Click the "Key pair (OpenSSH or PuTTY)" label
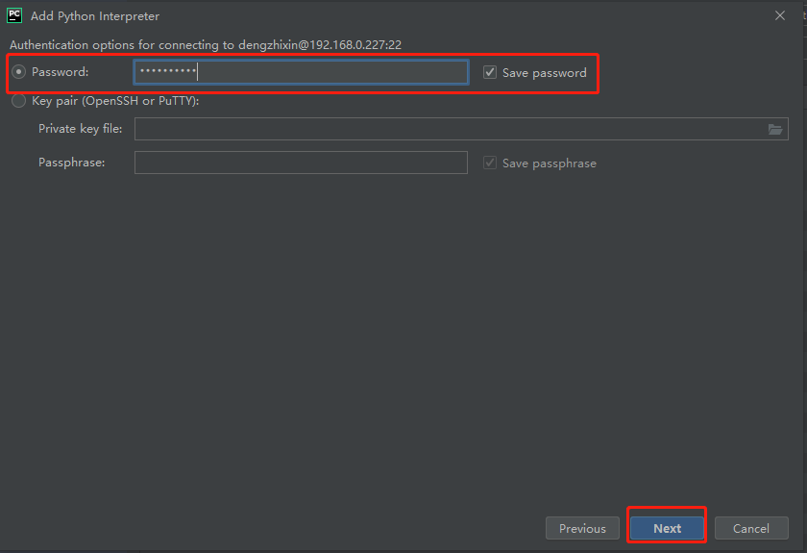 tap(115, 101)
